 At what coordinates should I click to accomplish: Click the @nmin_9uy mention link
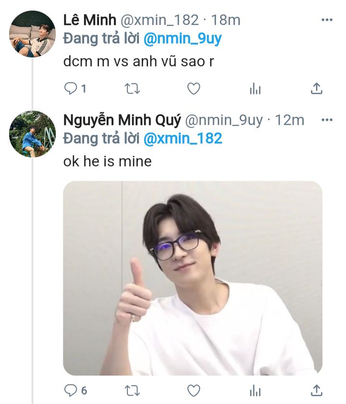183,38
